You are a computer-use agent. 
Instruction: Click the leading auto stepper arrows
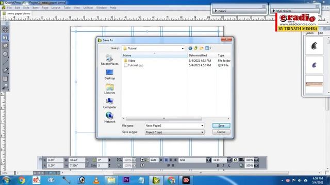coord(161,160)
